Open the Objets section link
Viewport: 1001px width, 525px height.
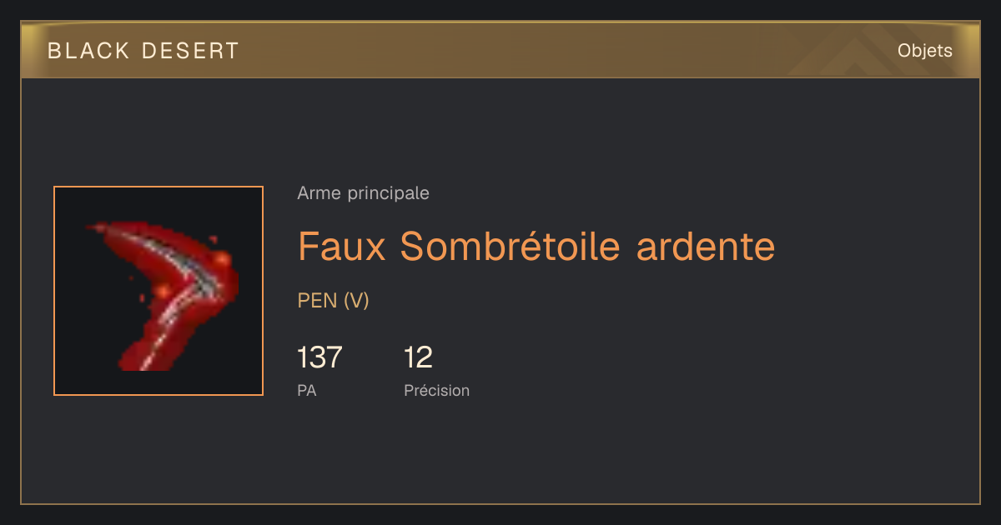925,51
